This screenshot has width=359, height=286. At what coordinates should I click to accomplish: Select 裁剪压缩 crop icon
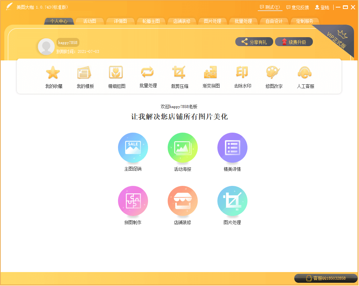[179, 72]
